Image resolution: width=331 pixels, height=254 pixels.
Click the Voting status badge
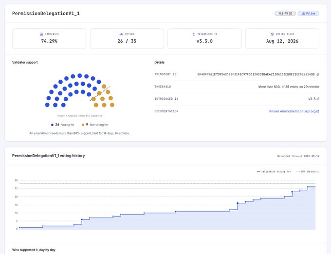(309, 13)
